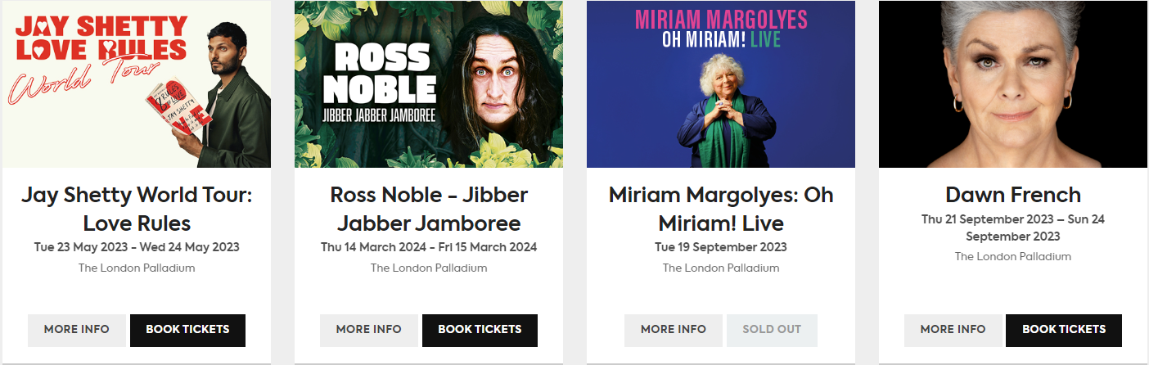Click the Tue 19 September 2023 date text
The width and height of the screenshot is (1149, 365).
721,247
